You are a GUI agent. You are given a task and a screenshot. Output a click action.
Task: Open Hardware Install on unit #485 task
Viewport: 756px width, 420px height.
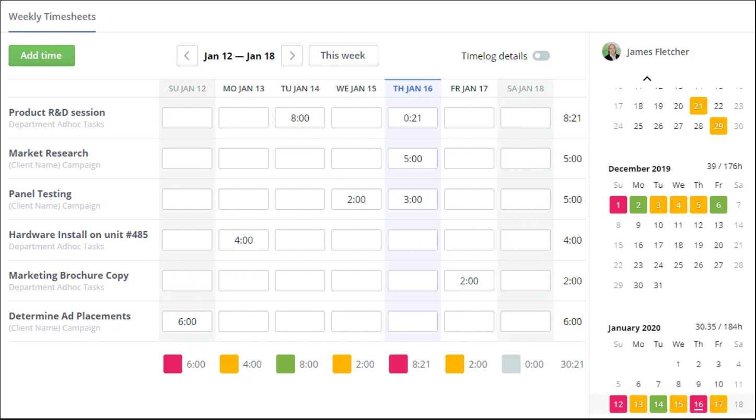click(x=78, y=234)
